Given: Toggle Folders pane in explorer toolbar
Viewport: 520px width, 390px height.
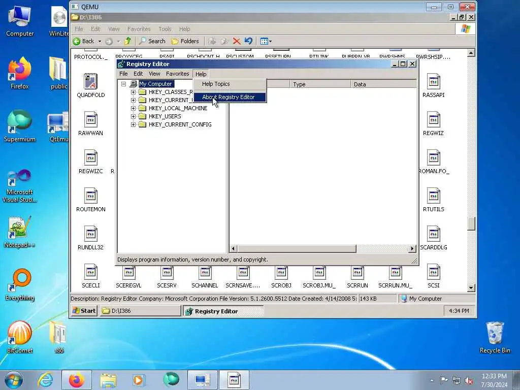Looking at the screenshot, I should coord(185,41).
